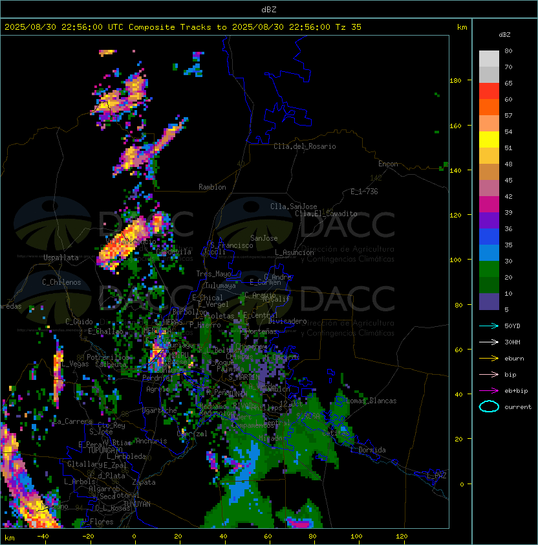
Task: Click the 'E_1-736' map label
Action: coord(364,192)
